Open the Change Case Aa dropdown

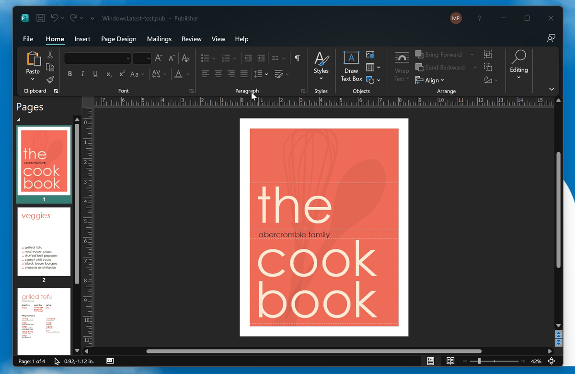137,74
